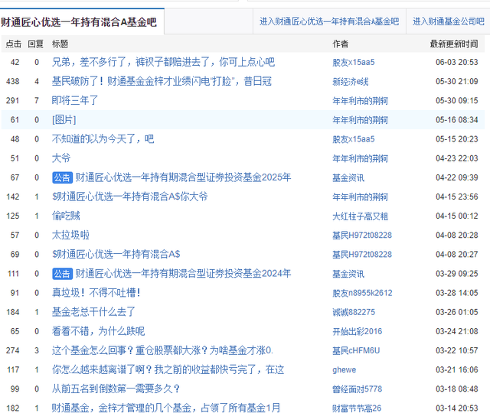Click timestamp 06-03 20:53
The image size is (490, 413).
457,63
